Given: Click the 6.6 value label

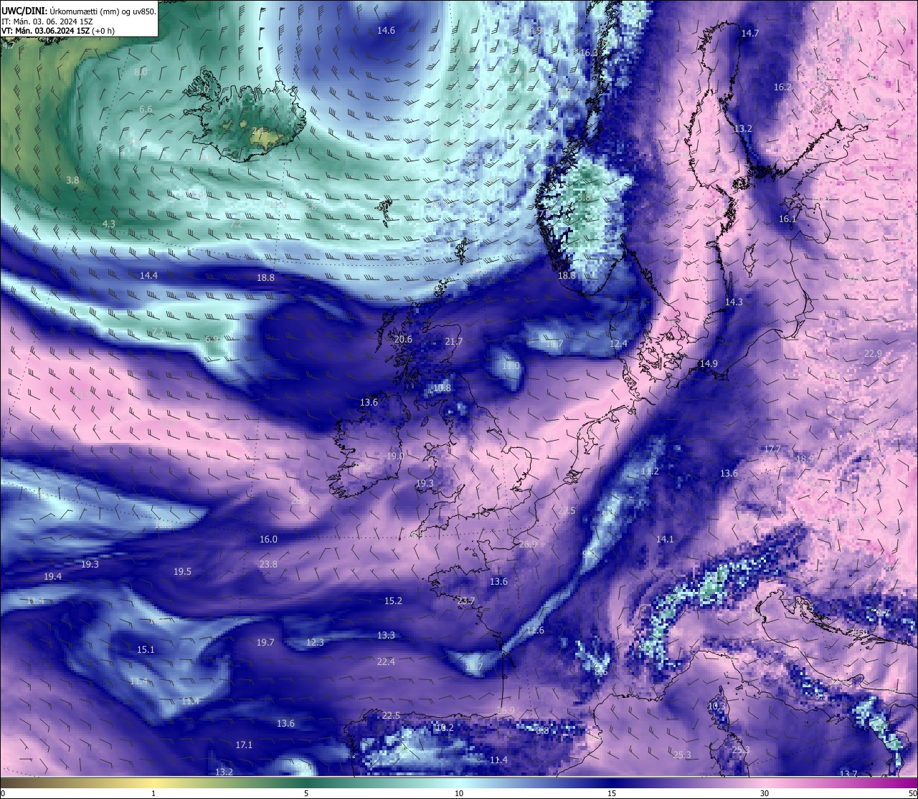Looking at the screenshot, I should click(146, 109).
